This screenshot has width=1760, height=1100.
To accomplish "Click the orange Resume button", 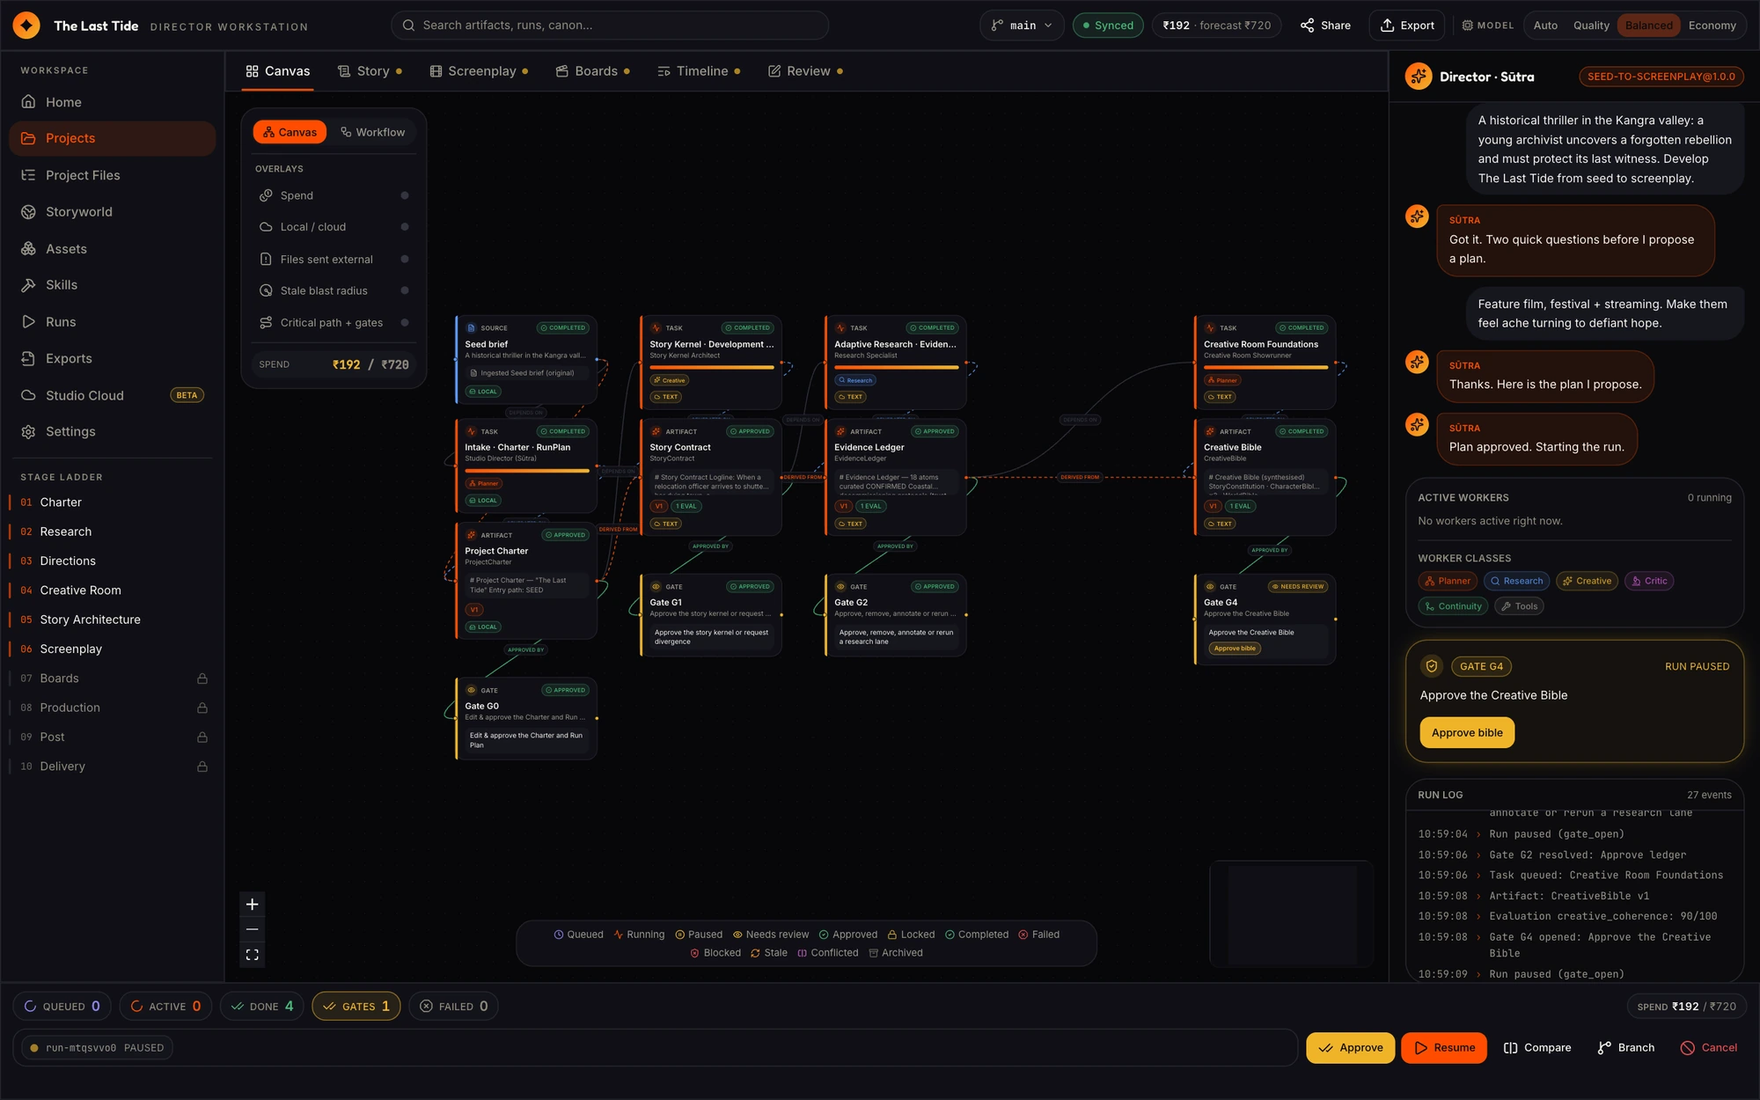I will tap(1444, 1048).
